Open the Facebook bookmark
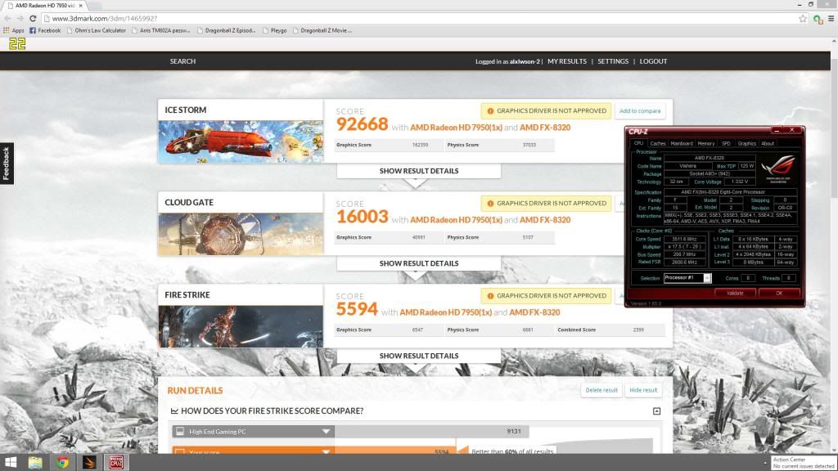This screenshot has height=471, width=838. coord(45,30)
